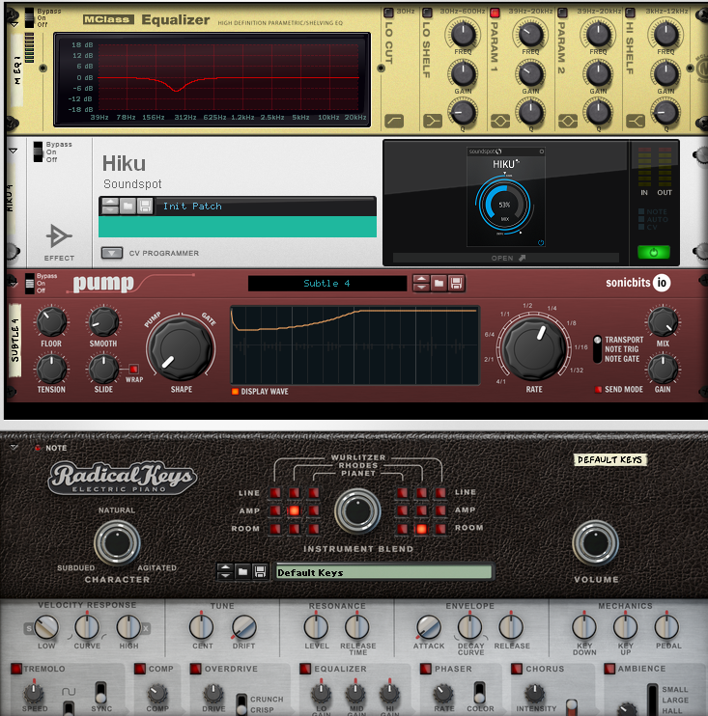Open the Pump patch browser folder icon
The width and height of the screenshot is (708, 716).
(439, 283)
